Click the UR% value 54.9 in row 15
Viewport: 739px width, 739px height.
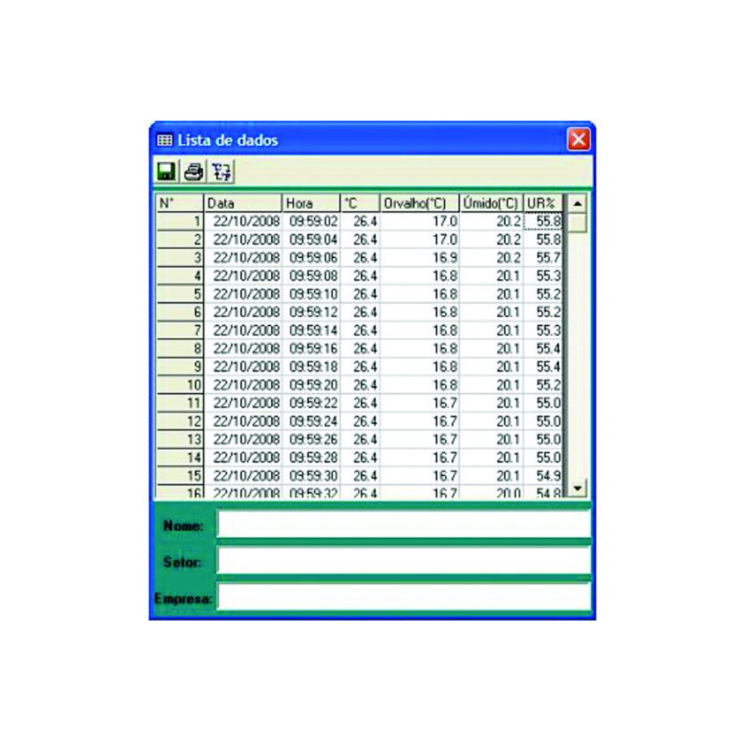543,476
